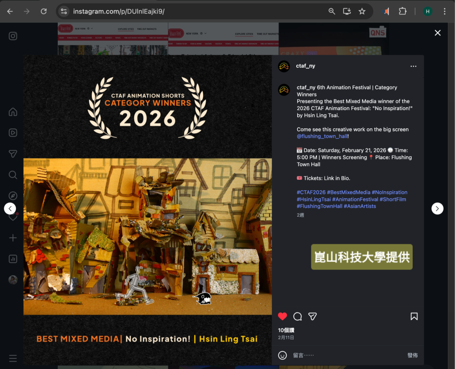Click the Instagram logo in sidebar

(13, 36)
